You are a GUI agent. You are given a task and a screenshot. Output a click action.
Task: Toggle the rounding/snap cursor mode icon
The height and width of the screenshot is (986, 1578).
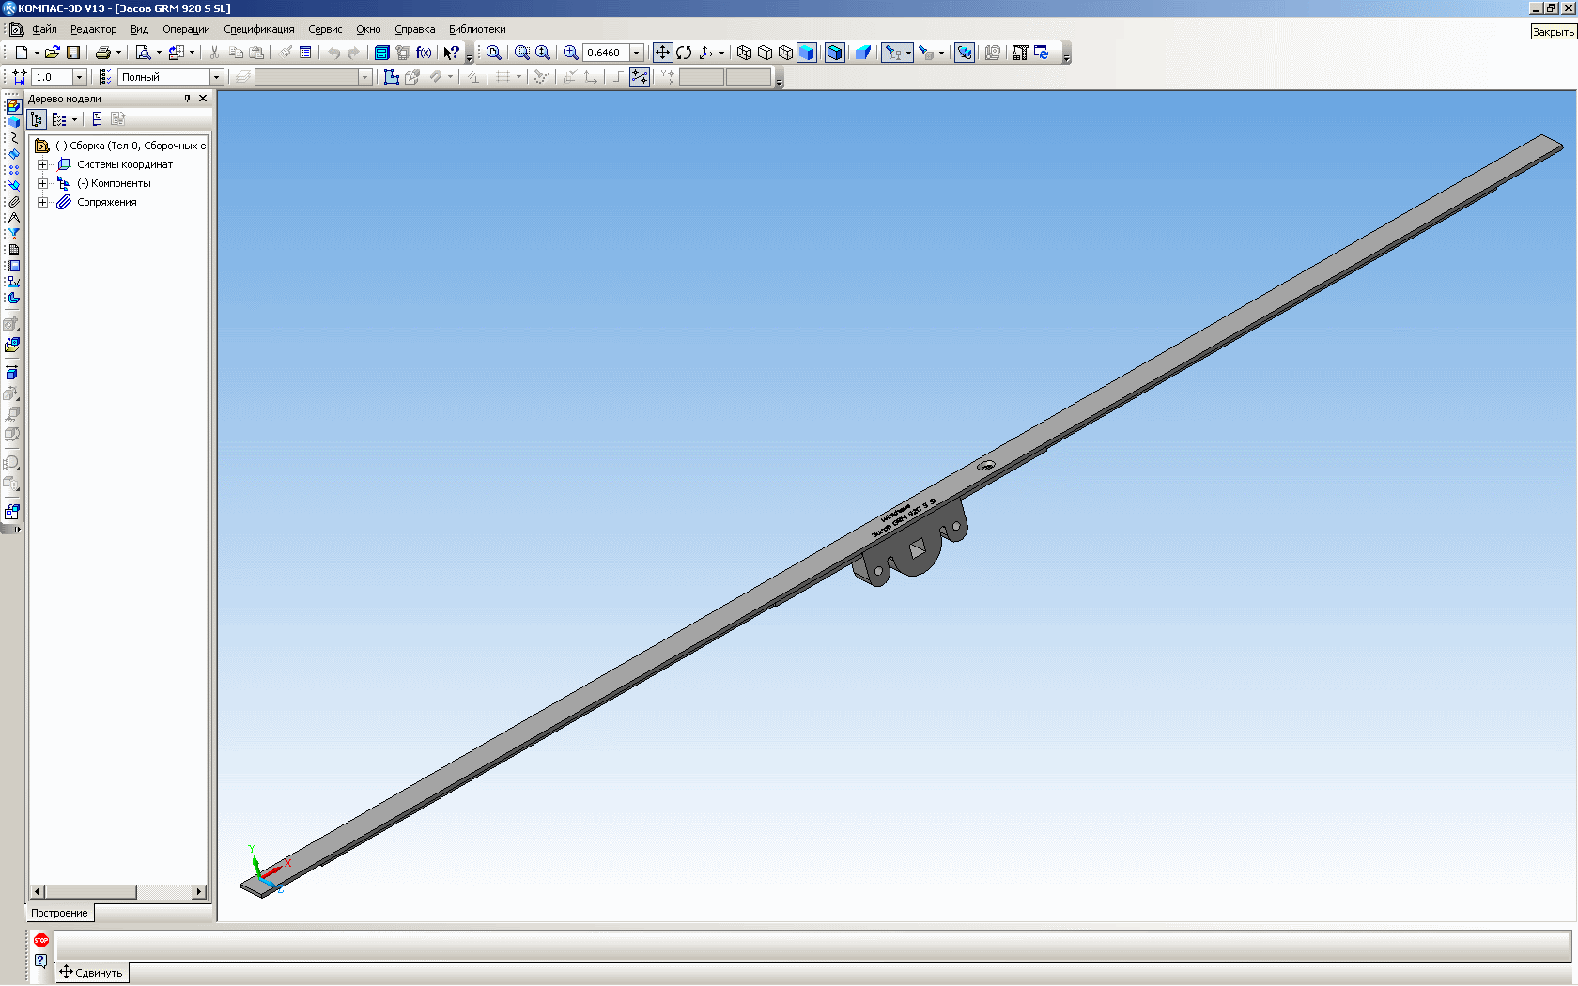click(640, 77)
